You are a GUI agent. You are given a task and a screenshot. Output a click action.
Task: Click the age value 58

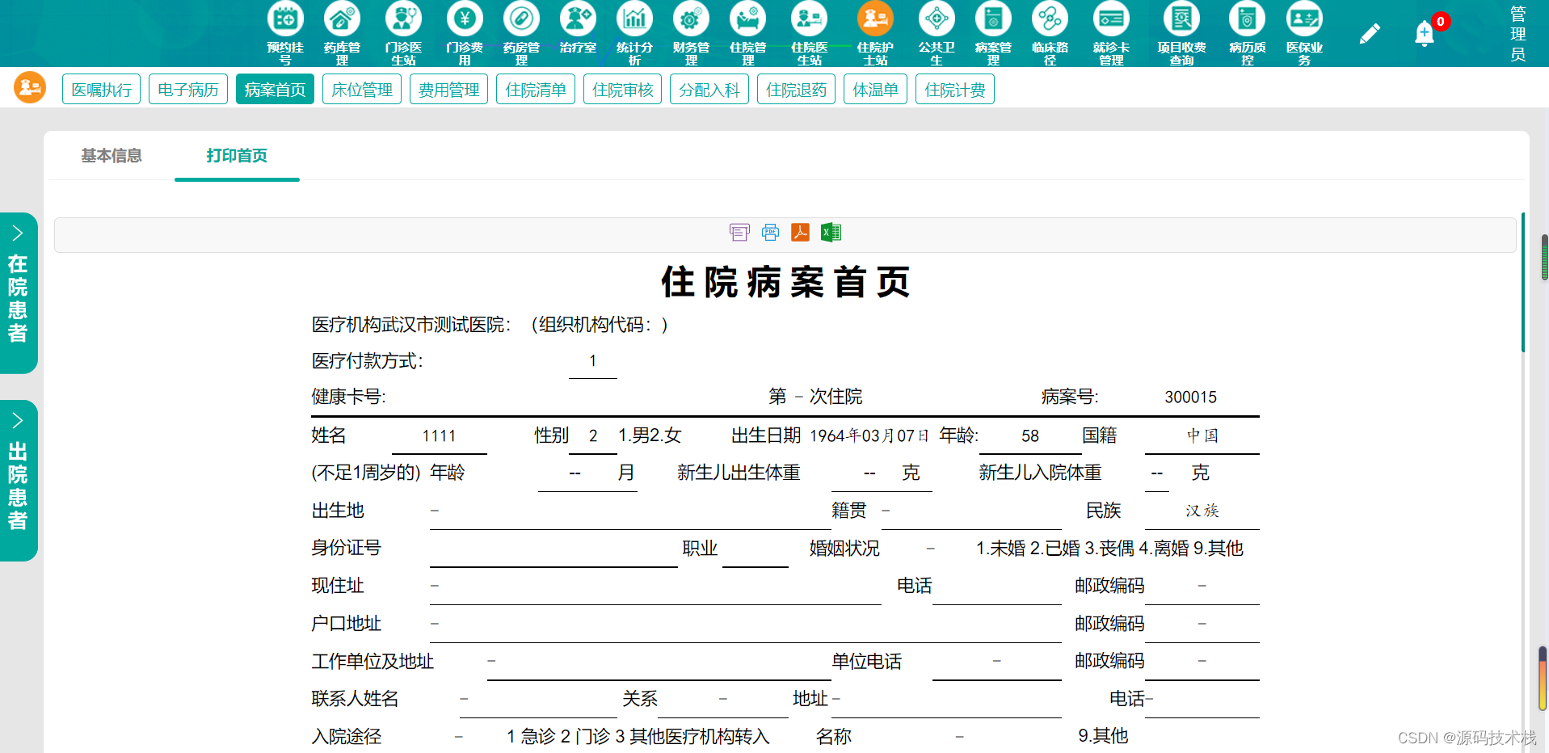pyautogui.click(x=1030, y=435)
